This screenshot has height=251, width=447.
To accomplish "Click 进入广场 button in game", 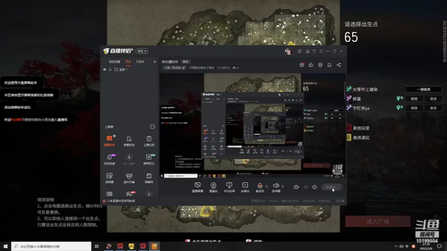I will pos(378,221).
